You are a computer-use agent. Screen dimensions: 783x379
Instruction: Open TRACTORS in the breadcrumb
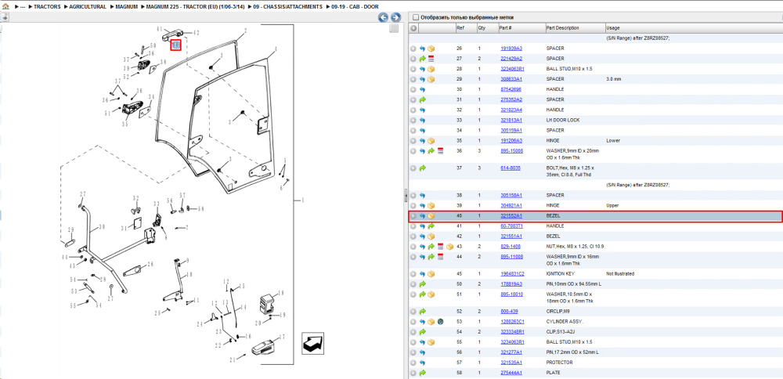(x=48, y=7)
